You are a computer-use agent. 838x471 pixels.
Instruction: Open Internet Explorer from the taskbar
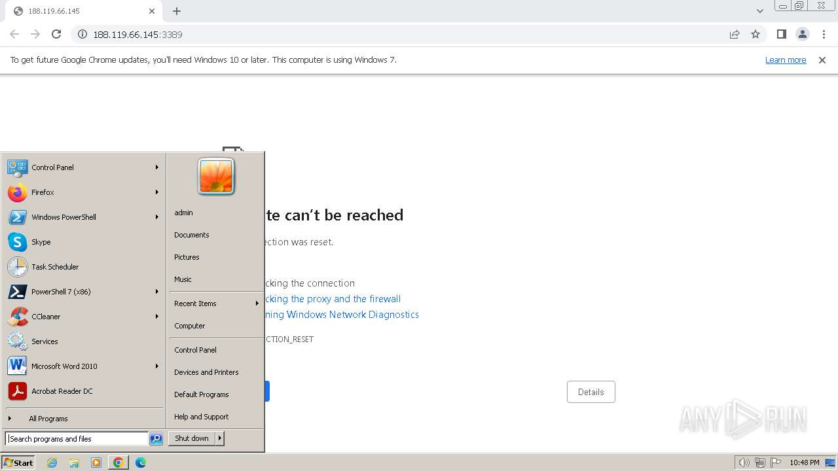[52, 462]
